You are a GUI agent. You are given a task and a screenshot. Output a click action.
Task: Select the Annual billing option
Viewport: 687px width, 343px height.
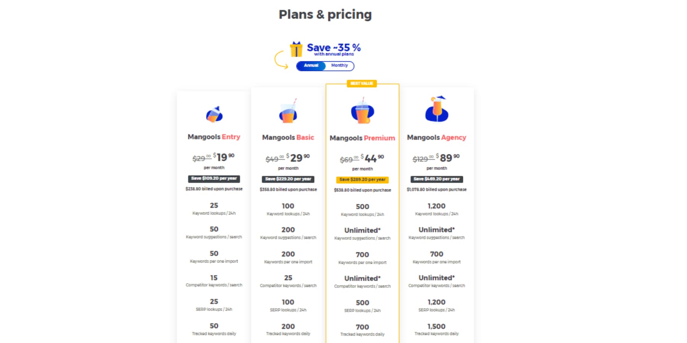[x=310, y=66]
